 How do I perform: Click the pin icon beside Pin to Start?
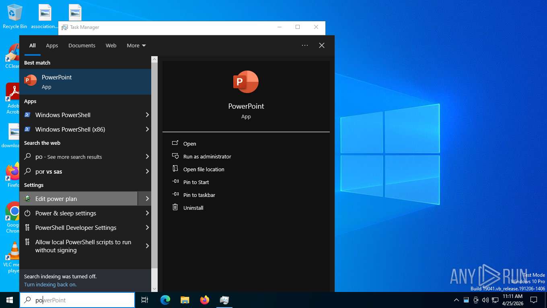click(175, 182)
